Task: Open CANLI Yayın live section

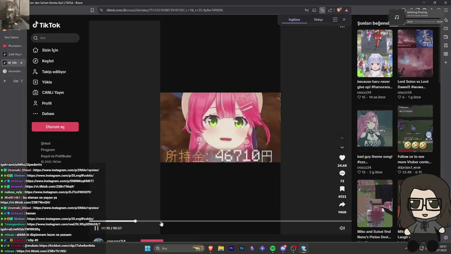Action: (48, 92)
